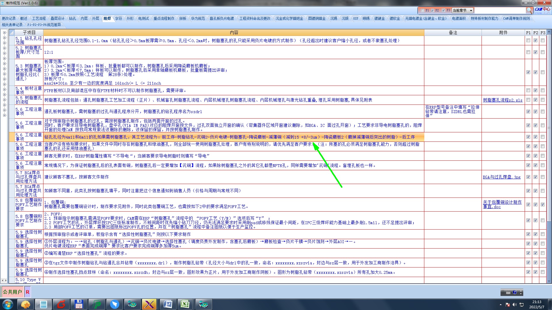
Task: Click vertical scrollbar down arrow
Action: point(549,281)
